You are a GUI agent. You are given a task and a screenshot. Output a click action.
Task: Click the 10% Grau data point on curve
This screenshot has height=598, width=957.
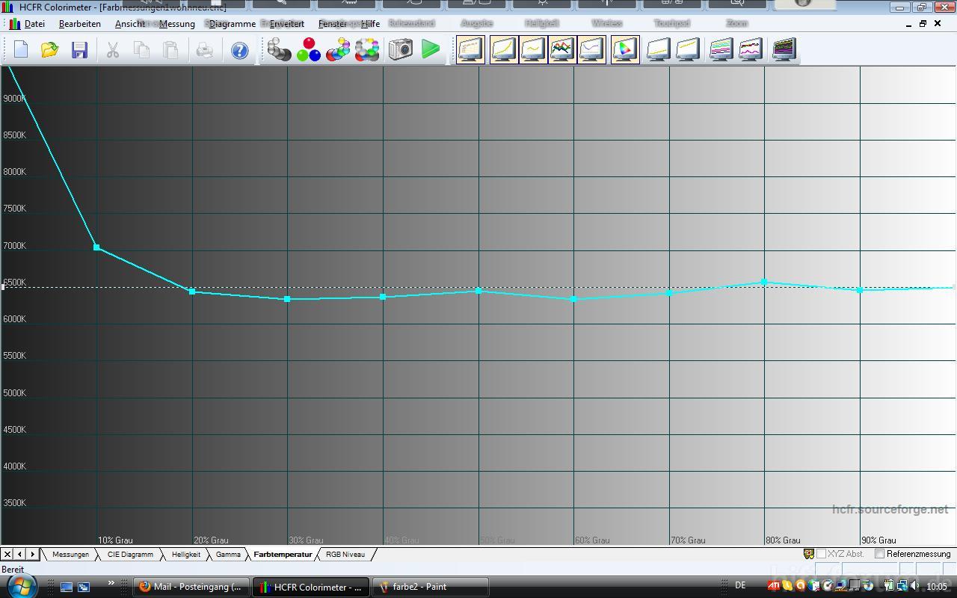coord(96,247)
